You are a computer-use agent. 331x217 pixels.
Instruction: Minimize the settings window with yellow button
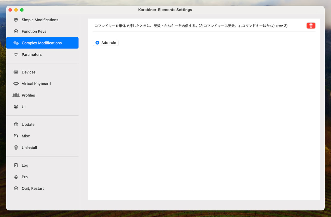coord(16,10)
